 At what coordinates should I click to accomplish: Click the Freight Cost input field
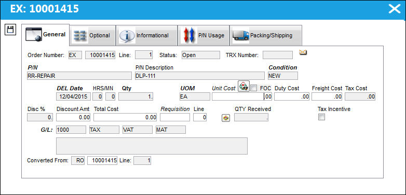click(327, 96)
